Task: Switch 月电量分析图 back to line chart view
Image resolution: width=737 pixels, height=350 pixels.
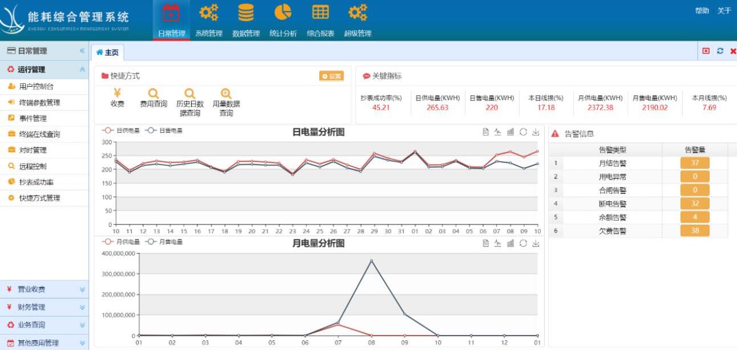Action: [497, 243]
